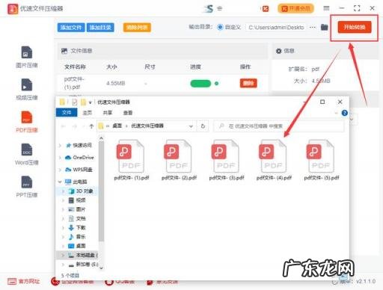Click the Explorer search box
This screenshot has height=290, width=383.
point(279,126)
